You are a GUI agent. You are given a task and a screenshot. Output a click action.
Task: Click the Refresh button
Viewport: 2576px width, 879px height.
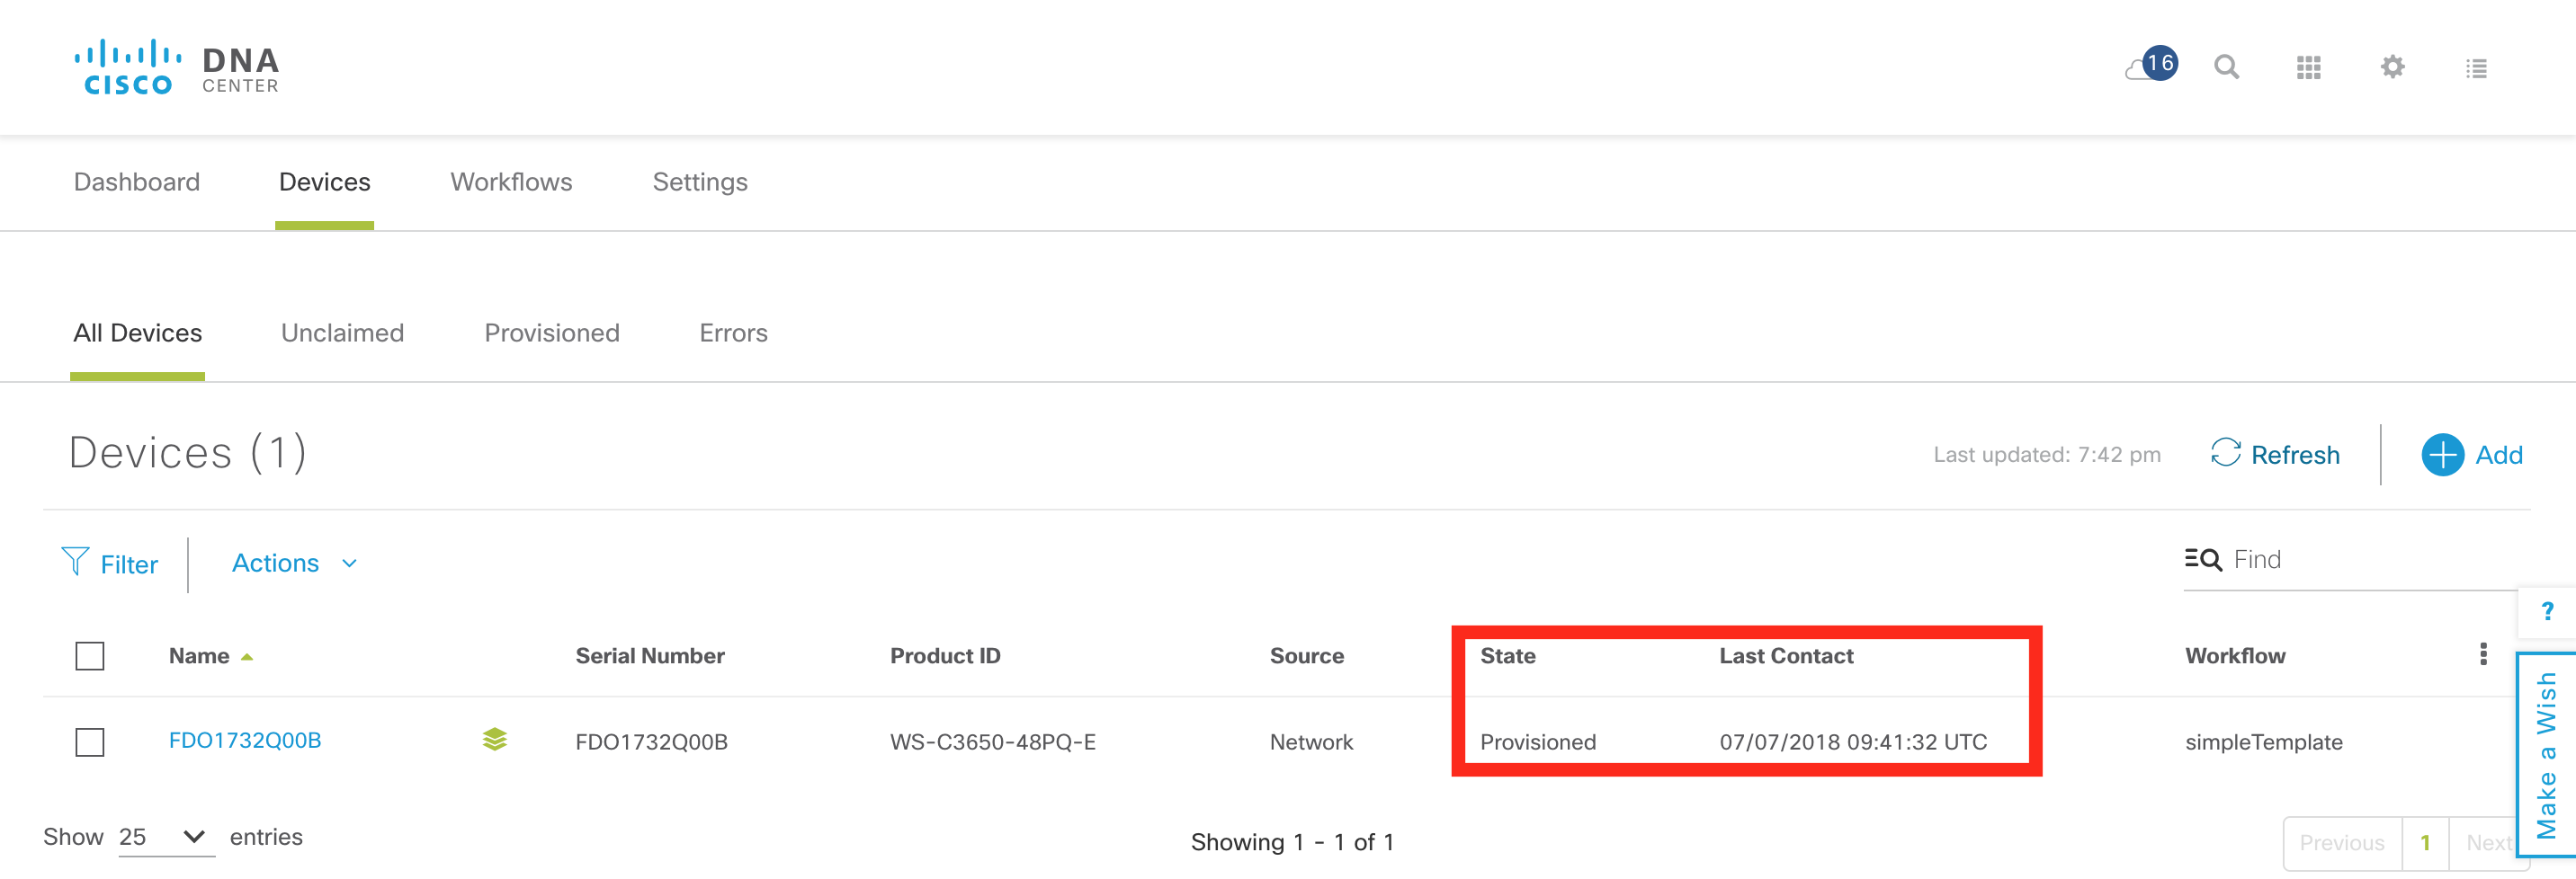[2275, 456]
